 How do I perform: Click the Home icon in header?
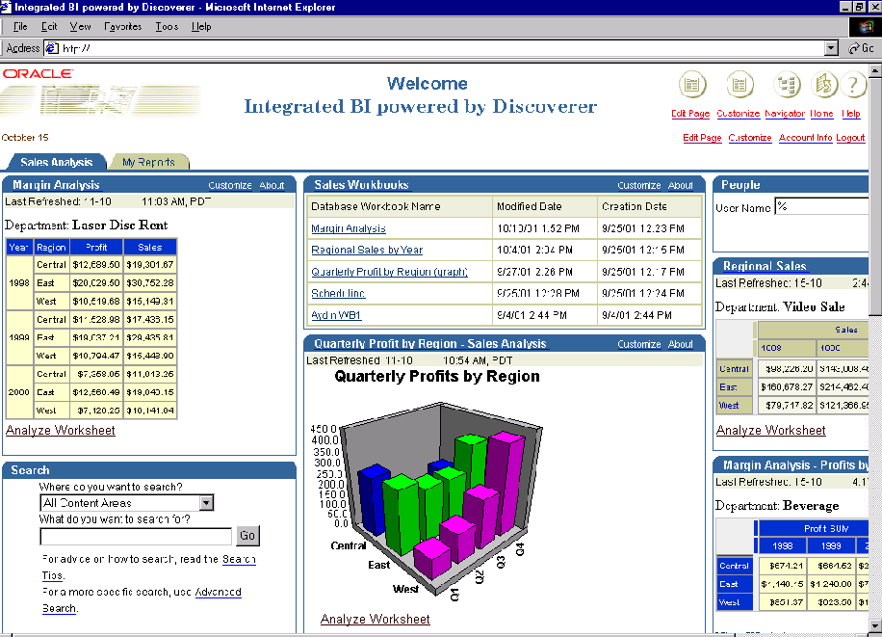(823, 85)
